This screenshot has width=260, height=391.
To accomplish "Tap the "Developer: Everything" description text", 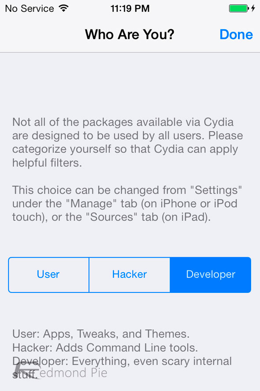I will pos(121,361).
